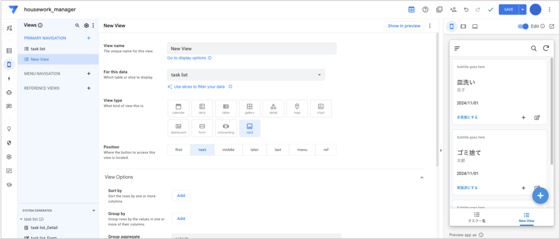Add a Group by column
The height and width of the screenshot is (239, 560).
(x=181, y=218)
